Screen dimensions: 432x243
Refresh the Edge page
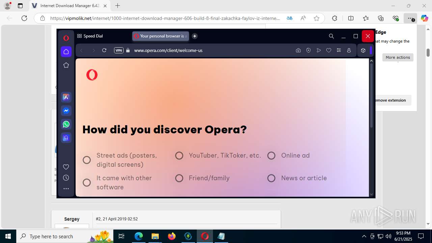24,18
